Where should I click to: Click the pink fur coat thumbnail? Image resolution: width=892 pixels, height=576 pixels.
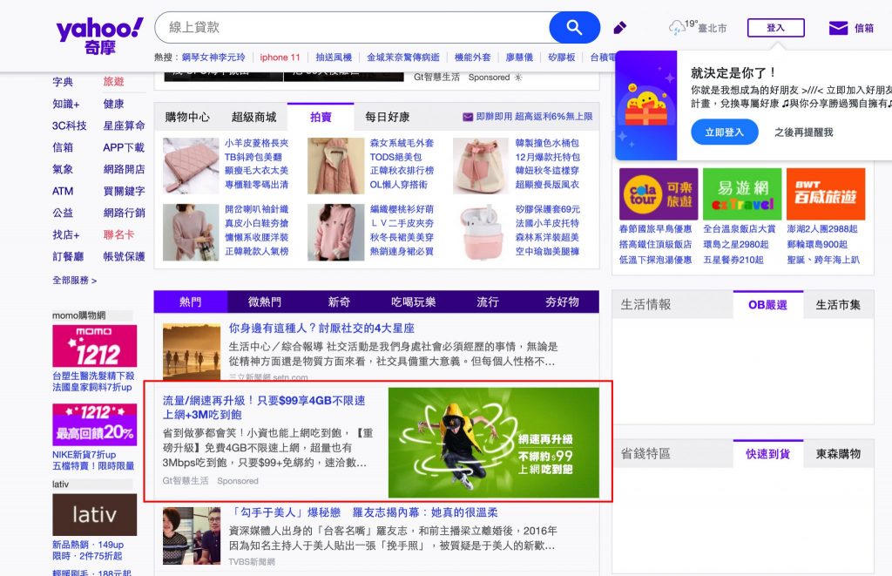click(335, 166)
